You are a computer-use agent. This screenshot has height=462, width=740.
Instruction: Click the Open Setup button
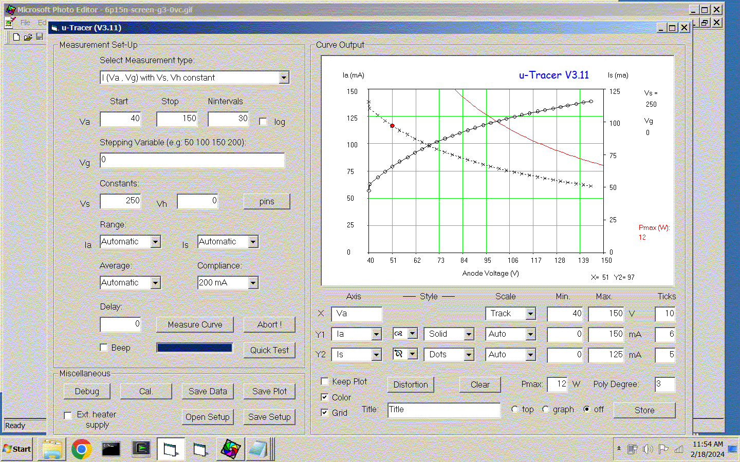[x=208, y=417]
